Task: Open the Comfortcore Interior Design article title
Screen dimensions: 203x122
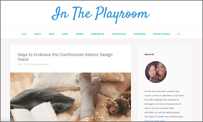Action: [65, 57]
